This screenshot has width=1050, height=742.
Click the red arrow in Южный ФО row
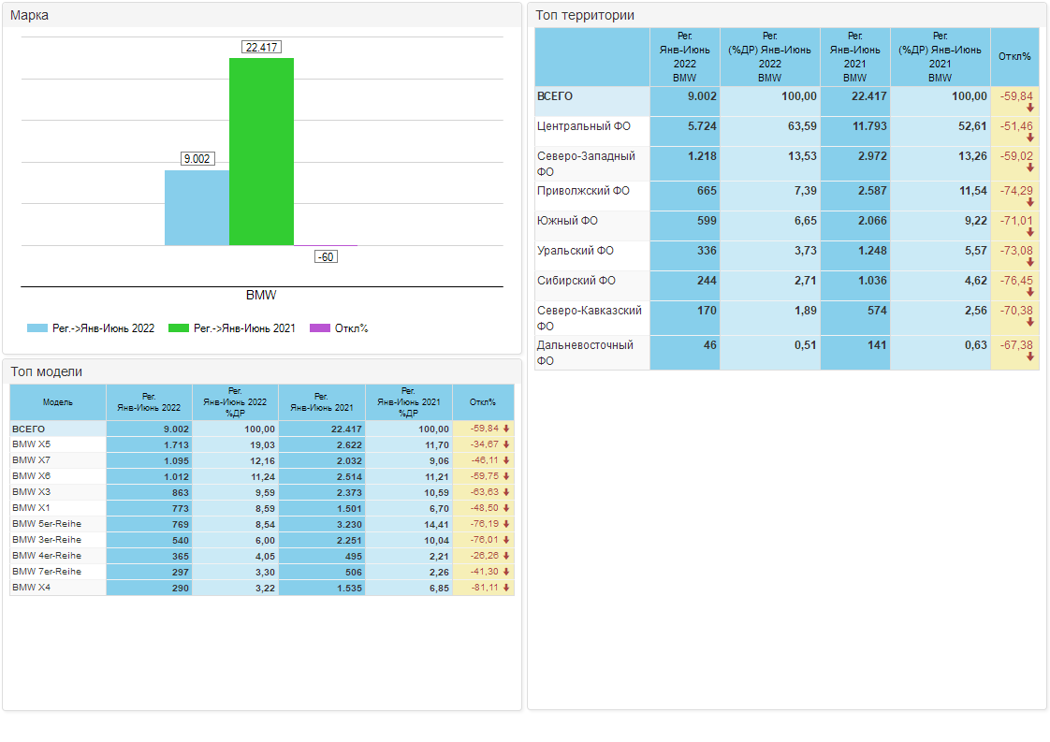tap(1029, 233)
